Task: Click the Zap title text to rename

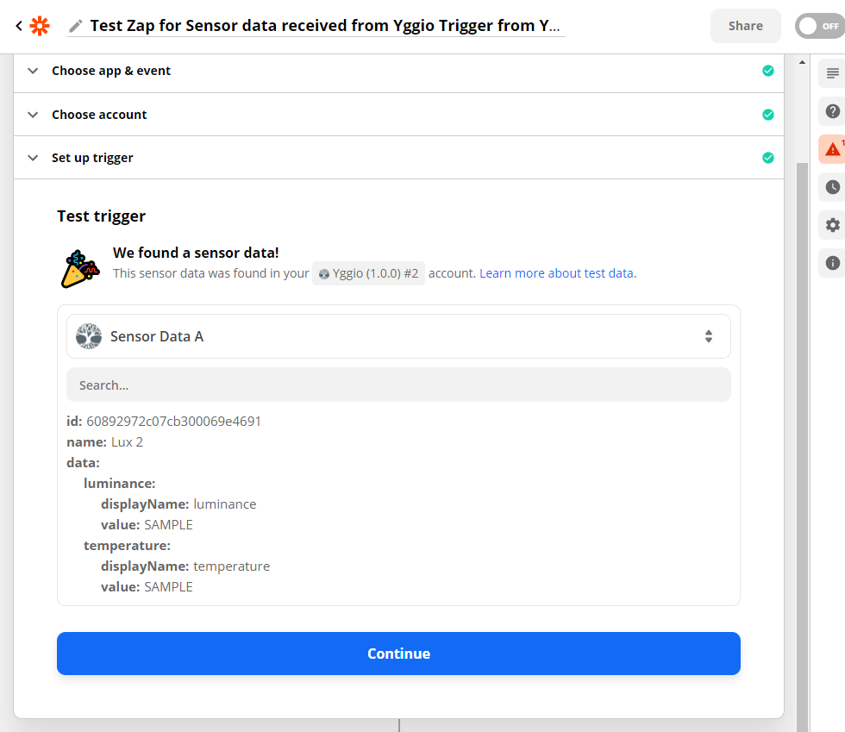Action: [x=325, y=25]
